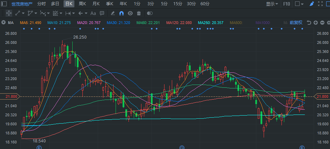The image size is (330, 149).
Task: Click the 21.800 price tag on right axis
Action: click(x=322, y=96)
